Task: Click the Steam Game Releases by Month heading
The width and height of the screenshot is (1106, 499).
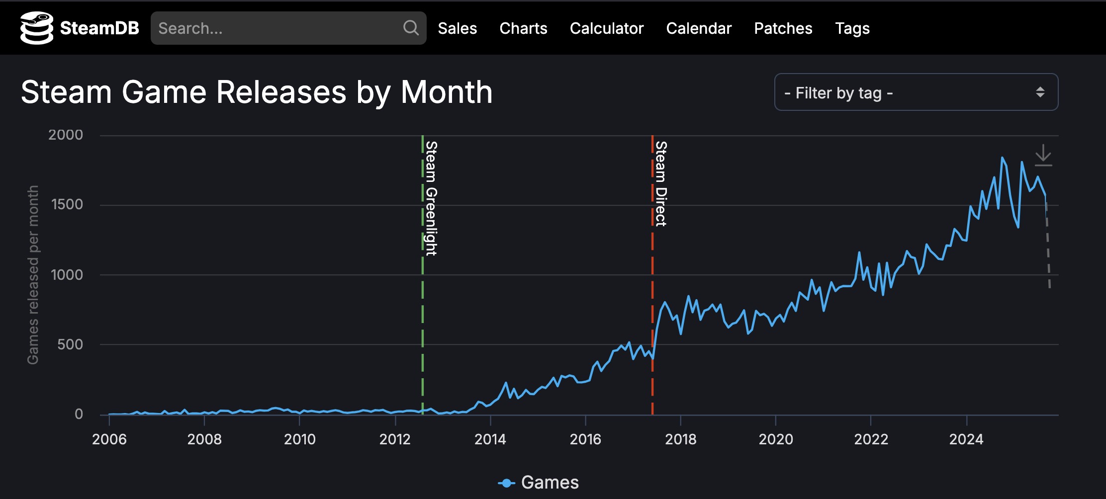Action: [257, 92]
